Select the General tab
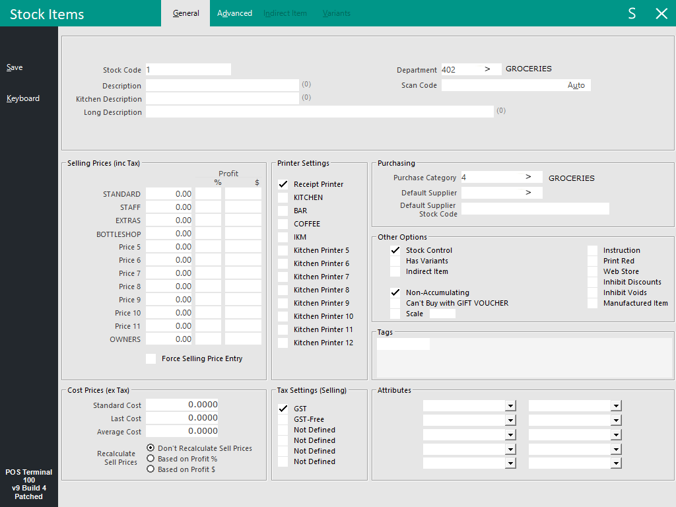 tap(186, 13)
